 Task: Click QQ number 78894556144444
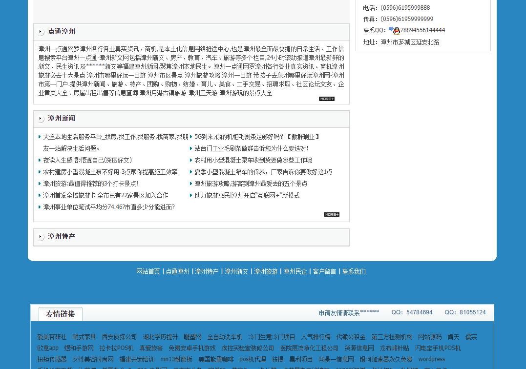422,30
